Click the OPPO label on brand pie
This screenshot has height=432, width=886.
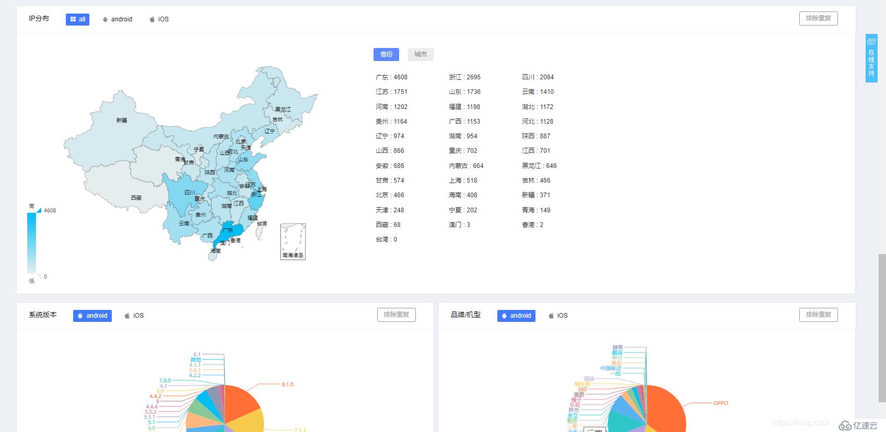click(720, 403)
